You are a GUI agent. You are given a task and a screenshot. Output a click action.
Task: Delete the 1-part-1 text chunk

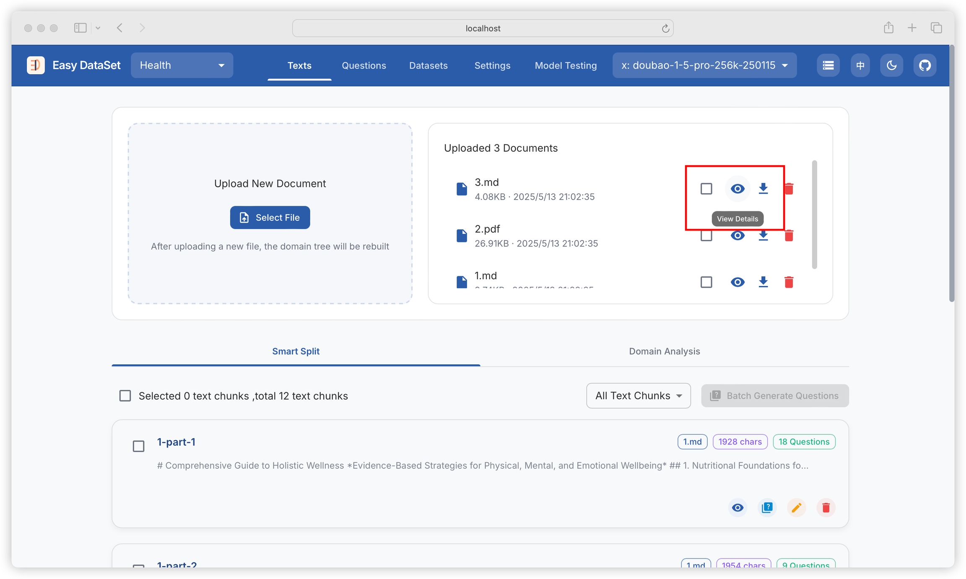[826, 508]
